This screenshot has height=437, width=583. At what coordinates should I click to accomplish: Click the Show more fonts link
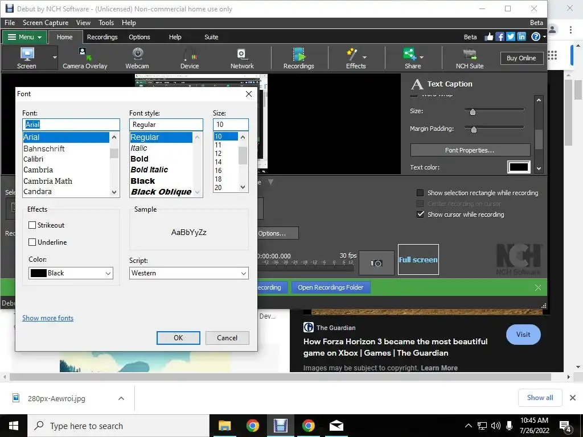tap(48, 318)
